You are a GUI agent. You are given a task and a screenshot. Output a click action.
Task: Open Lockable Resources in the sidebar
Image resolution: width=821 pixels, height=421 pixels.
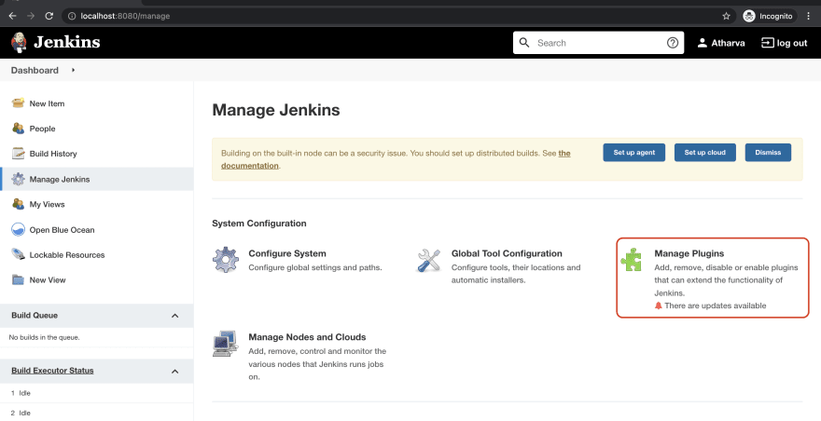tap(66, 255)
